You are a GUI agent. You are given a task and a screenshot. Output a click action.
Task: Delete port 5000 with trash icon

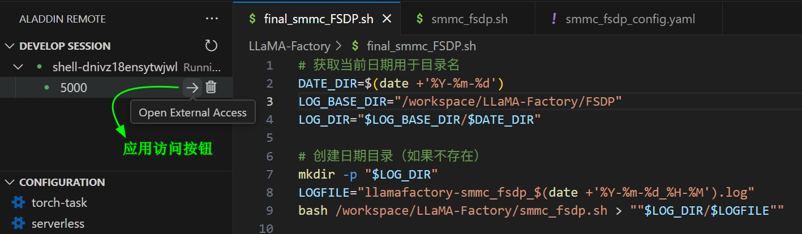(211, 88)
